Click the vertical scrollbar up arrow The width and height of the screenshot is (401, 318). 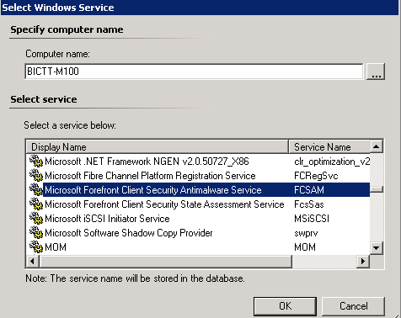point(377,146)
